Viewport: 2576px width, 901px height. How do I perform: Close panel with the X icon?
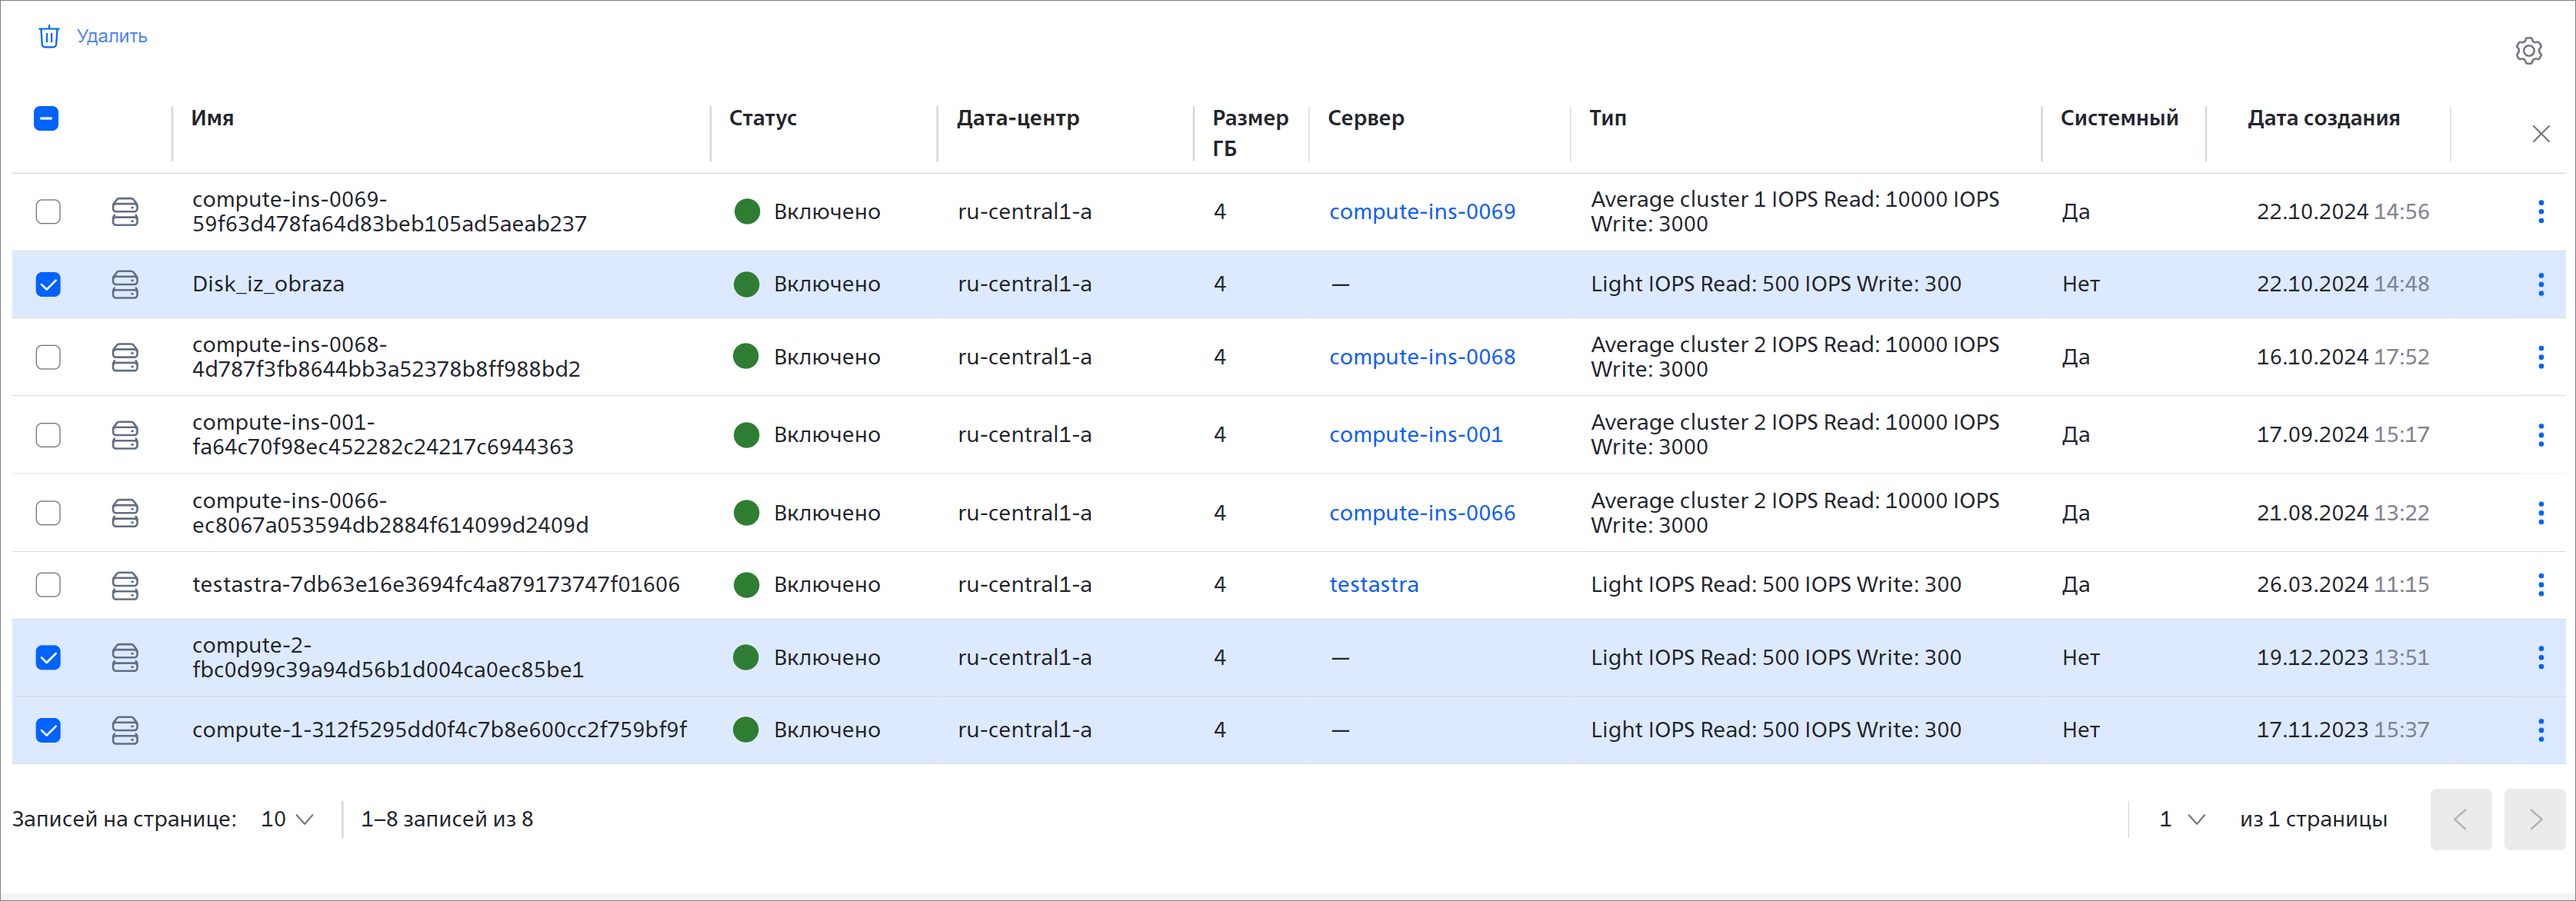coord(2540,134)
